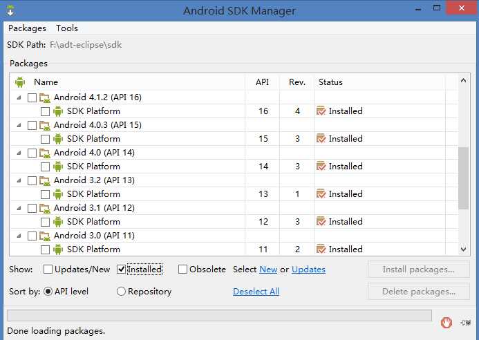The height and width of the screenshot is (340, 479).
Task: Click the API column header
Action: tap(262, 82)
